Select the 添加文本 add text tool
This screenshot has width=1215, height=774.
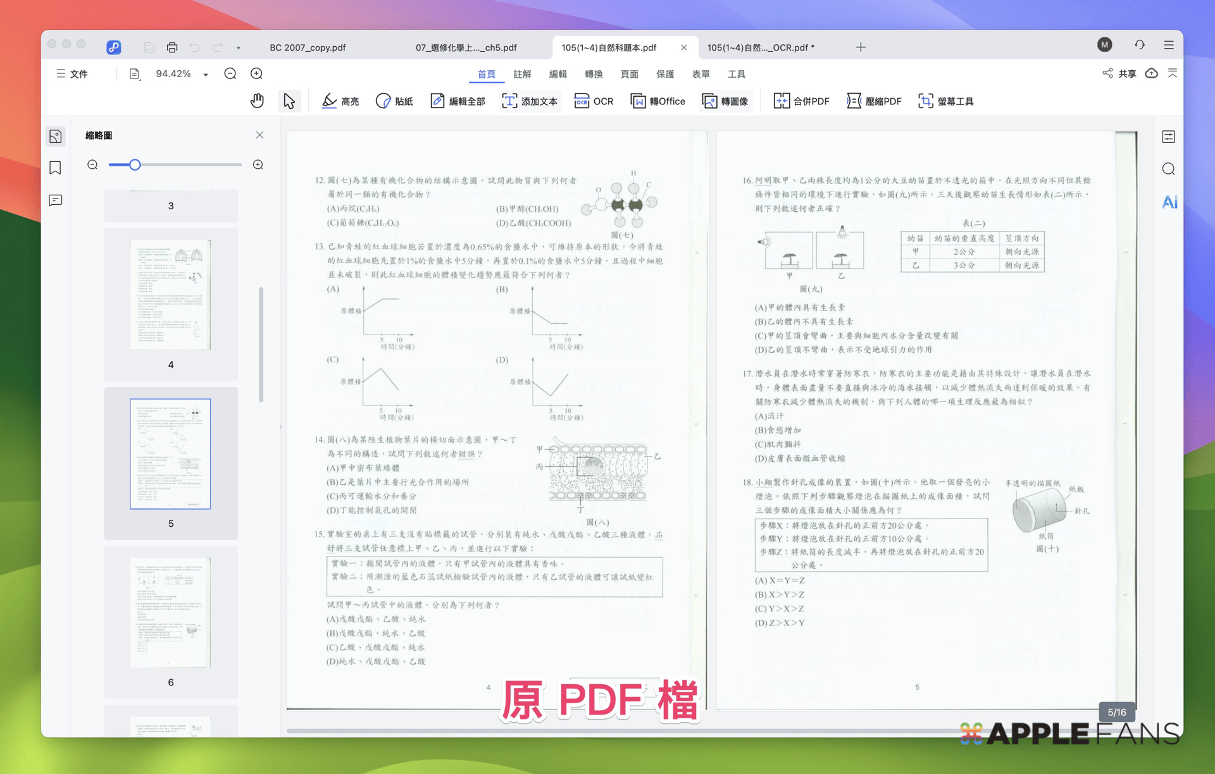530,101
